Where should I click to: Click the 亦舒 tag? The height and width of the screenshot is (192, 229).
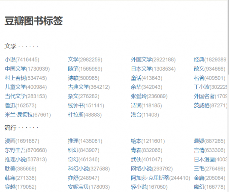point(73,178)
